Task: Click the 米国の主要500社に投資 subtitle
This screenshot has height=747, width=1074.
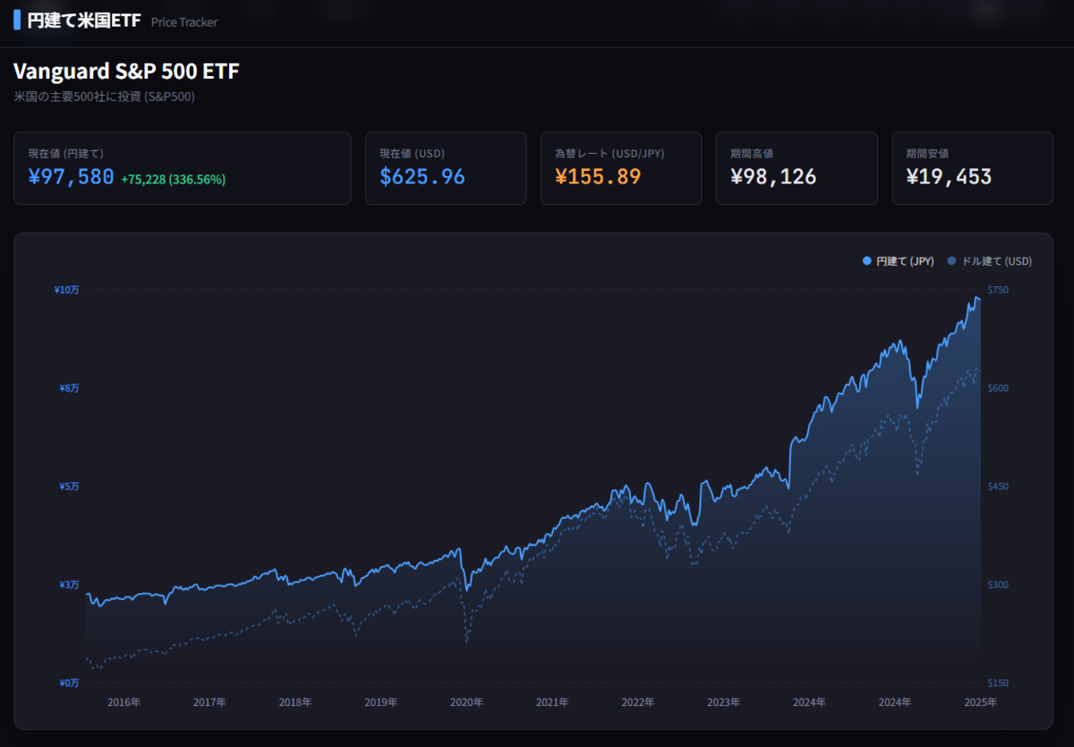Action: 104,97
